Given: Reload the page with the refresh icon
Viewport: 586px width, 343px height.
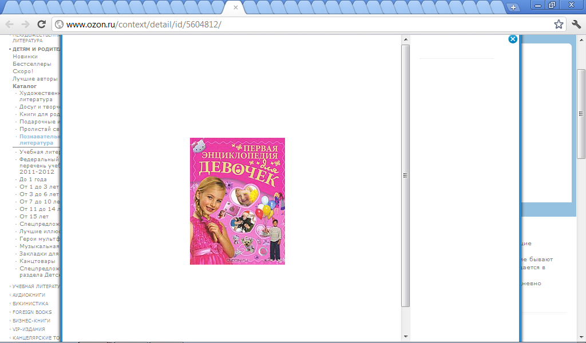Looking at the screenshot, I should (41, 24).
